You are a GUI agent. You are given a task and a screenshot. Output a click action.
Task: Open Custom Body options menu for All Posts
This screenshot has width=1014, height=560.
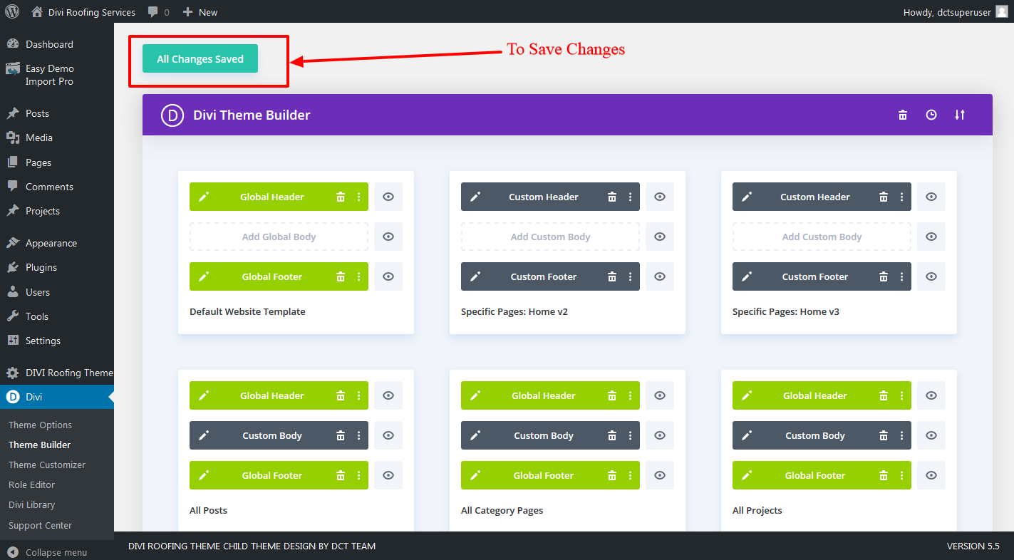point(358,435)
